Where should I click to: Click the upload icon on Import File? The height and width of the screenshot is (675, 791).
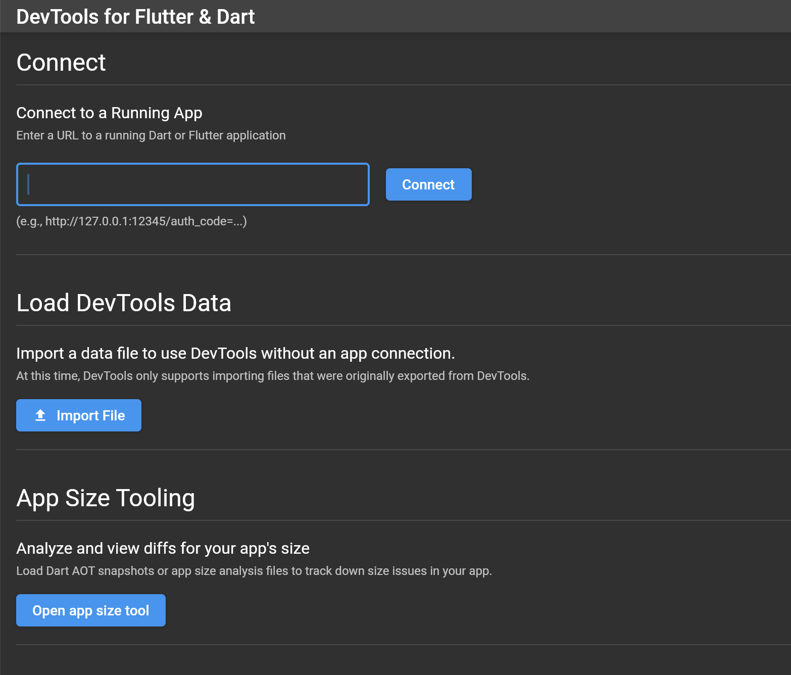40,415
